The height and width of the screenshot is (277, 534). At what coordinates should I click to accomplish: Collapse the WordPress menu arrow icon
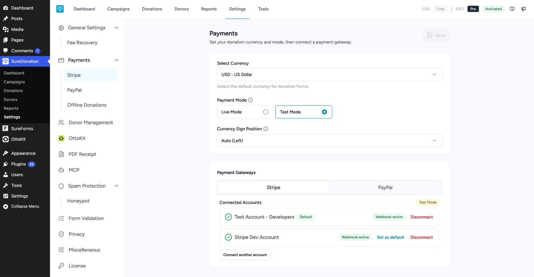pyautogui.click(x=6, y=207)
